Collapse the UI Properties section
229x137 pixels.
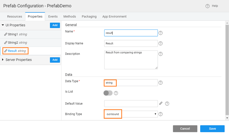[x=3, y=25]
